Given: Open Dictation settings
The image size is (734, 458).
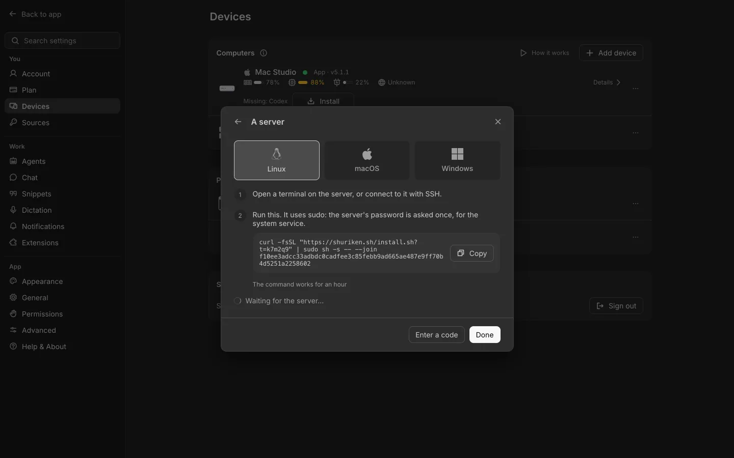Looking at the screenshot, I should pyautogui.click(x=62, y=210).
